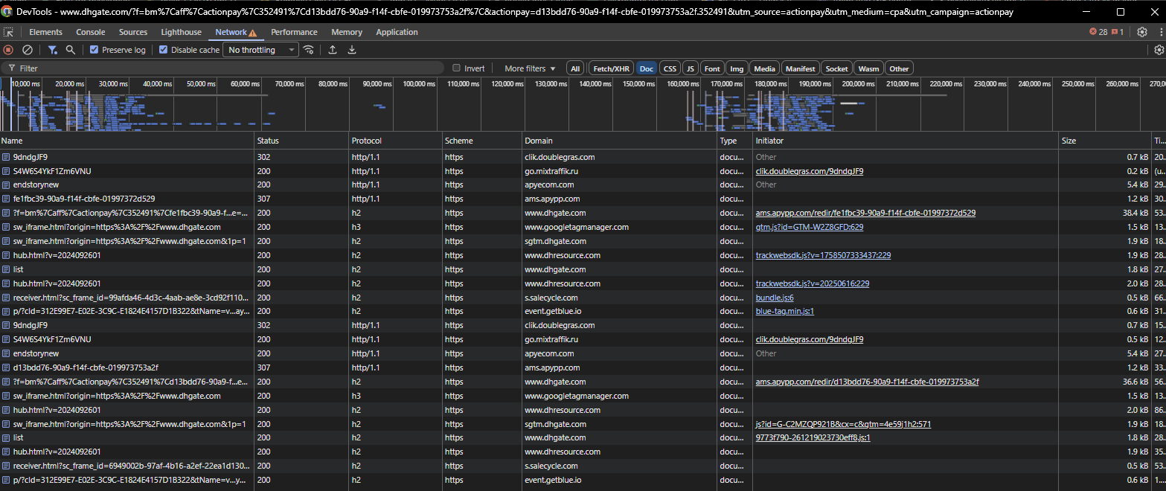This screenshot has height=491, width=1166.
Task: Toggle the Doc type filter
Action: 646,68
